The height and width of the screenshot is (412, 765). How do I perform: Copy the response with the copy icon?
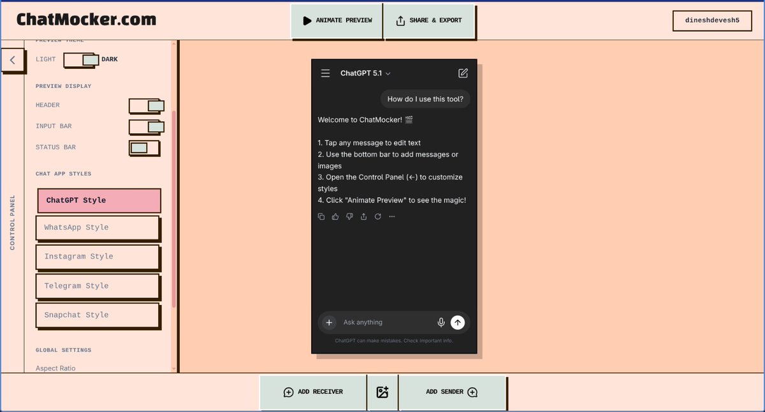point(321,217)
